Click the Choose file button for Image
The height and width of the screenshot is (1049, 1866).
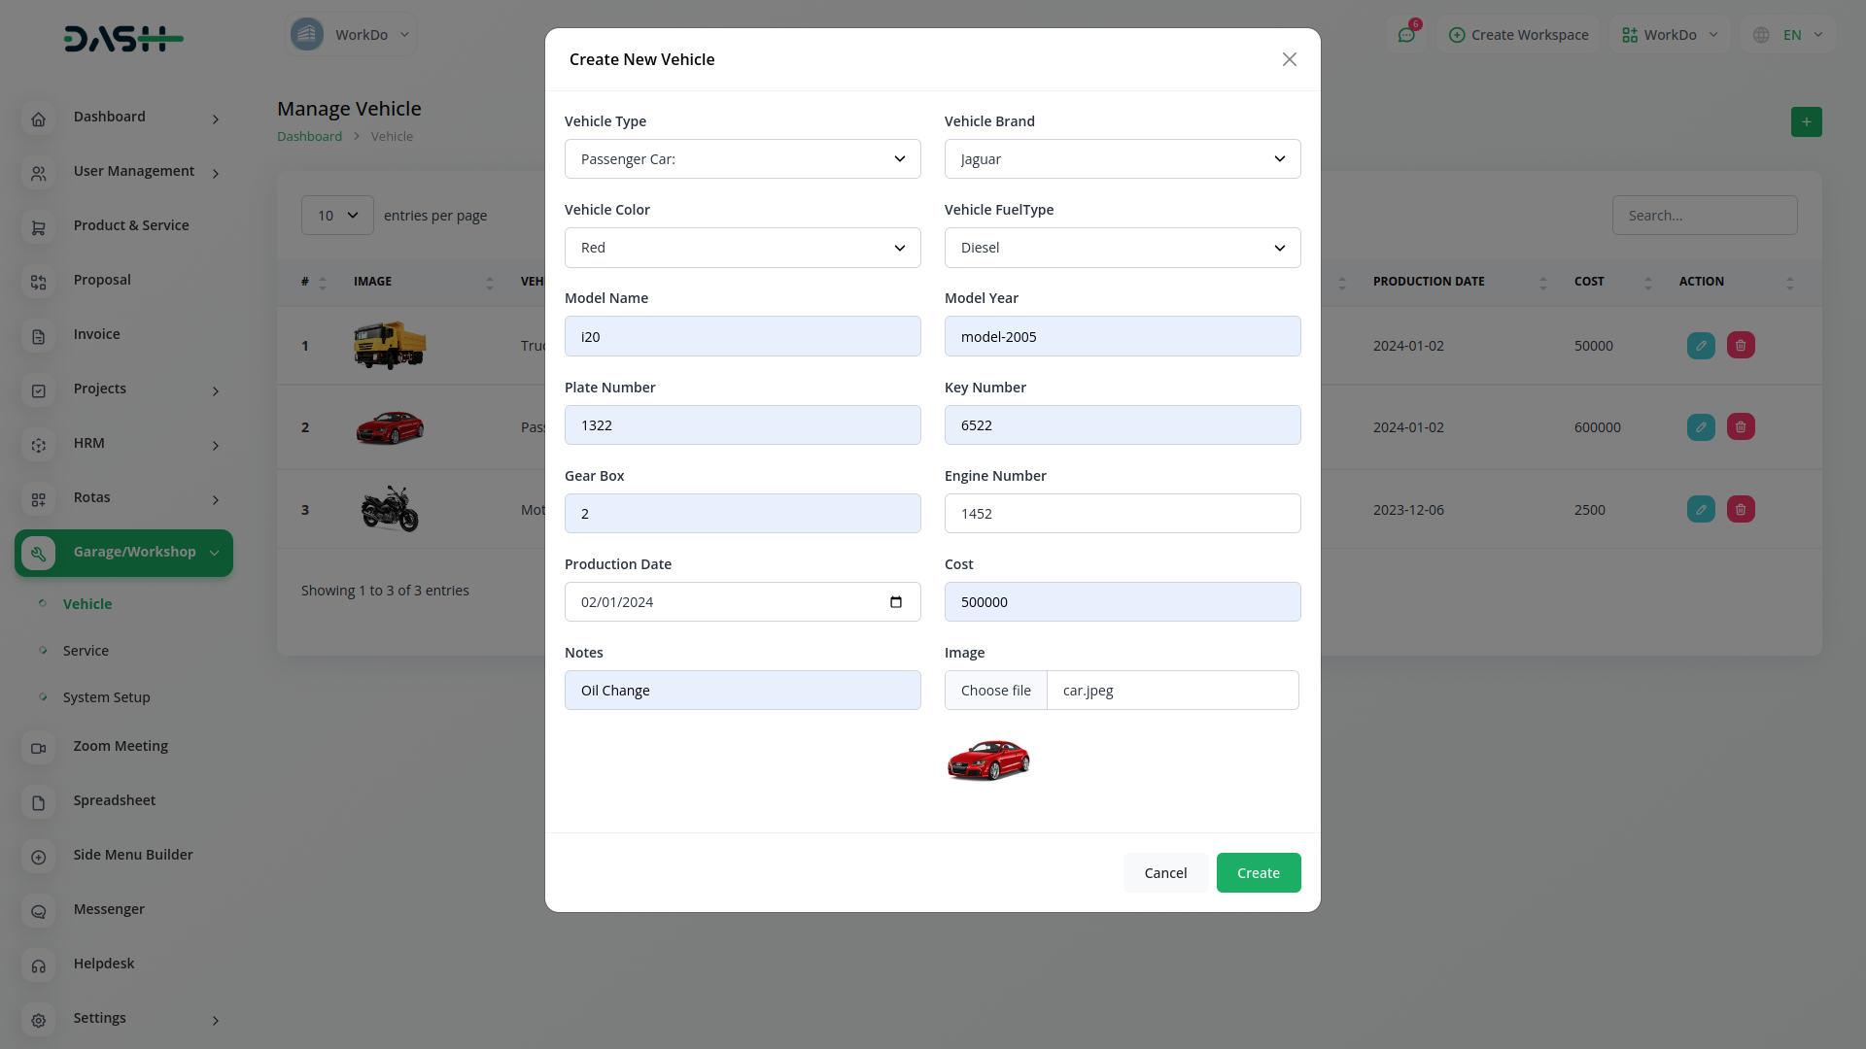[x=996, y=691]
